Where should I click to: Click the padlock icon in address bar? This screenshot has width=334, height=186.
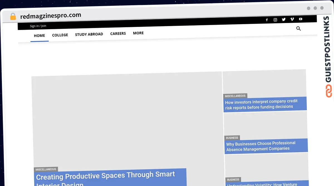click(x=13, y=17)
